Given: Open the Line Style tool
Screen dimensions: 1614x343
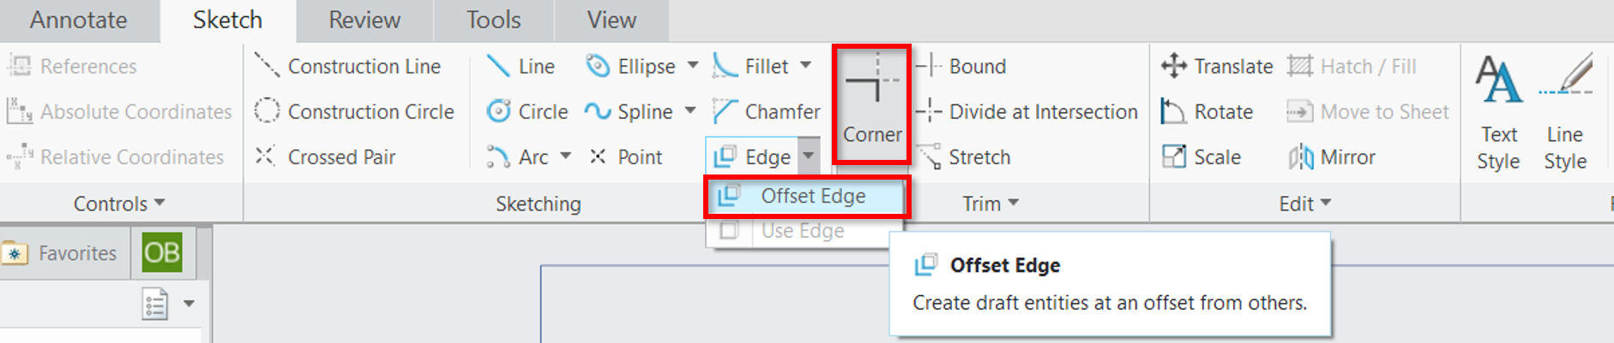Looking at the screenshot, I should click(1565, 111).
